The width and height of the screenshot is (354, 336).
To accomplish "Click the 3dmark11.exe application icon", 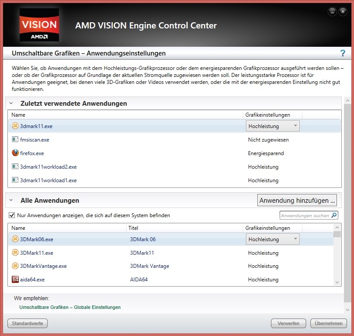I will [x=15, y=126].
